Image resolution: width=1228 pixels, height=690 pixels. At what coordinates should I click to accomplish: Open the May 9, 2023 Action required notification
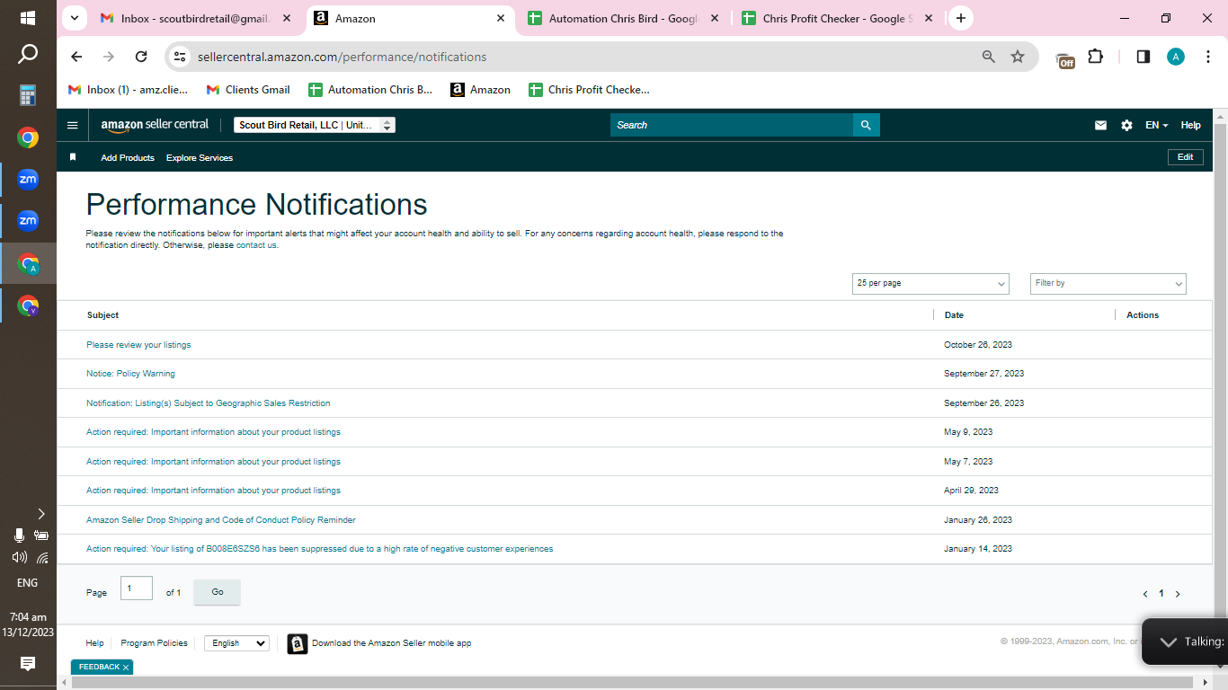213,432
